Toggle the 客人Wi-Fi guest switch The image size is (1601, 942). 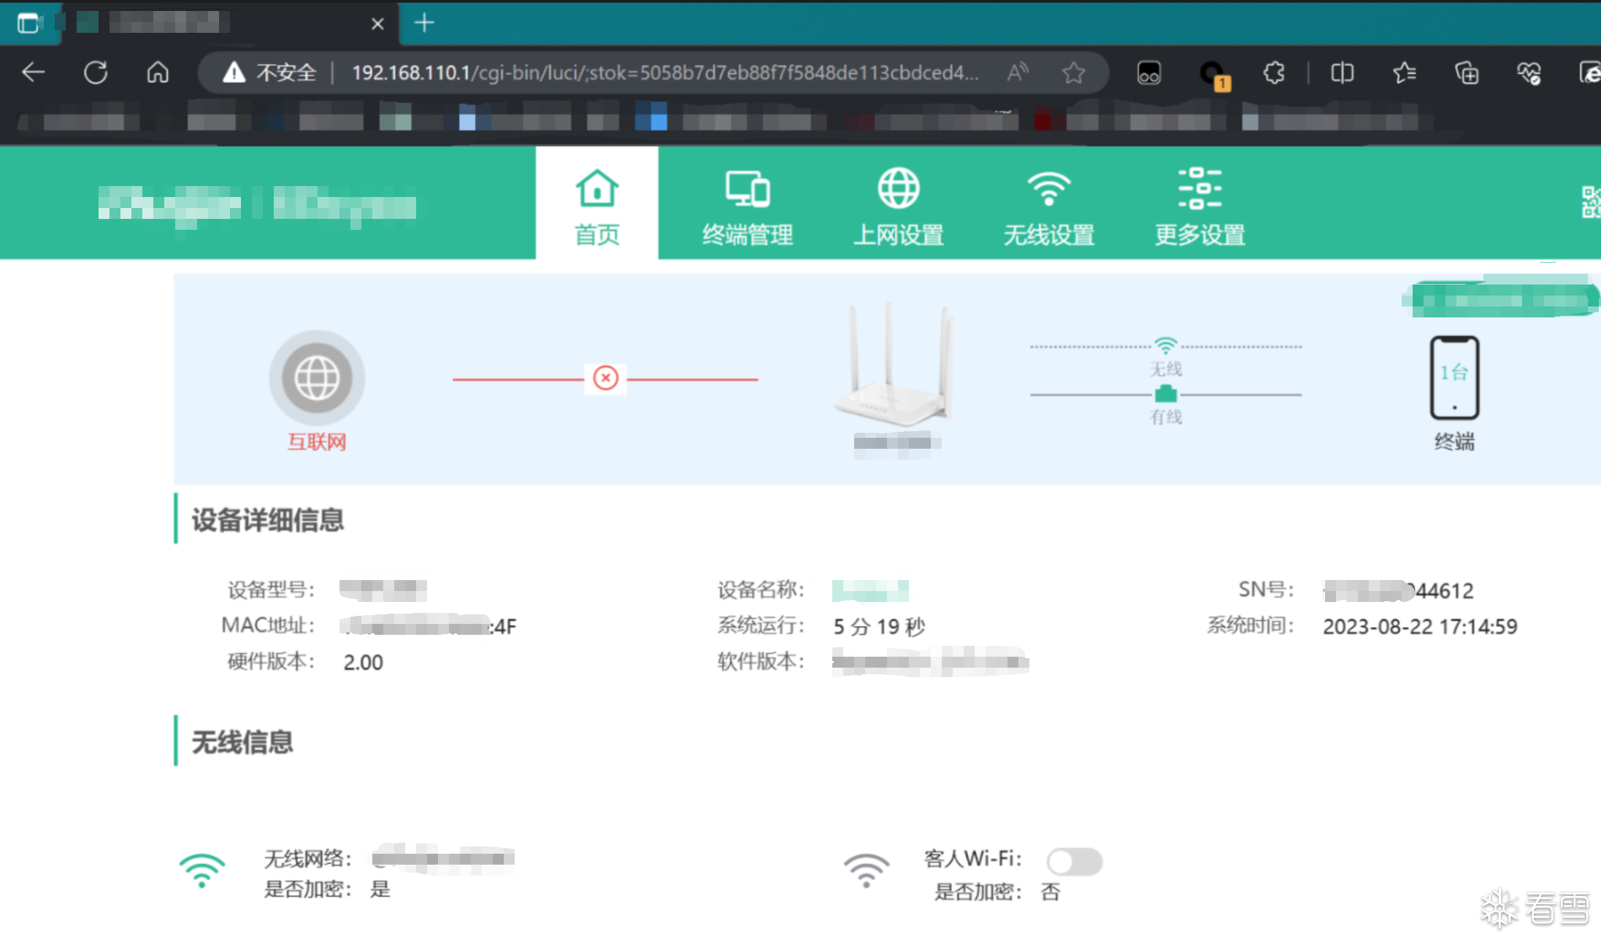[x=1074, y=862]
